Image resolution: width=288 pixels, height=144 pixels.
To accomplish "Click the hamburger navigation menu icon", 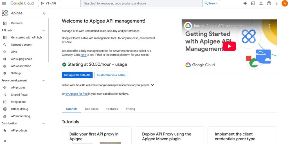I will (4, 3).
